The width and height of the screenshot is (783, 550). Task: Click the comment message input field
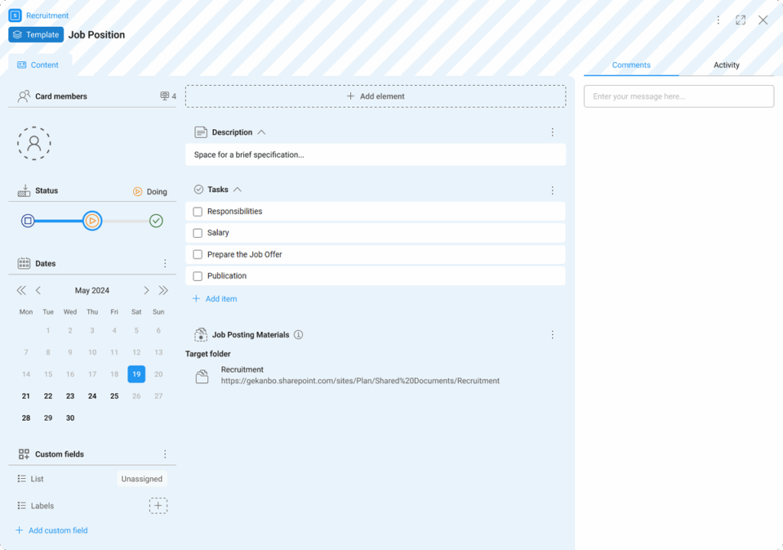pos(678,96)
